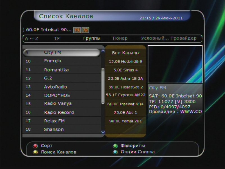Select the T1 tuner badge
The image size is (225, 169).
tap(77, 30)
